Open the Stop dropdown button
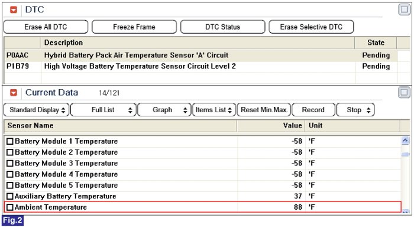Screen dimensions: 414x228 click(x=355, y=110)
